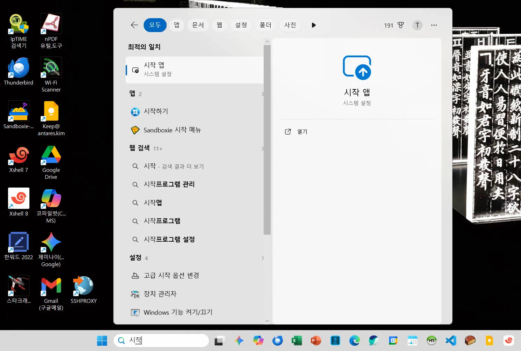
Task: Select the Gmail (구글메일) desktop icon
Action: 51,293
